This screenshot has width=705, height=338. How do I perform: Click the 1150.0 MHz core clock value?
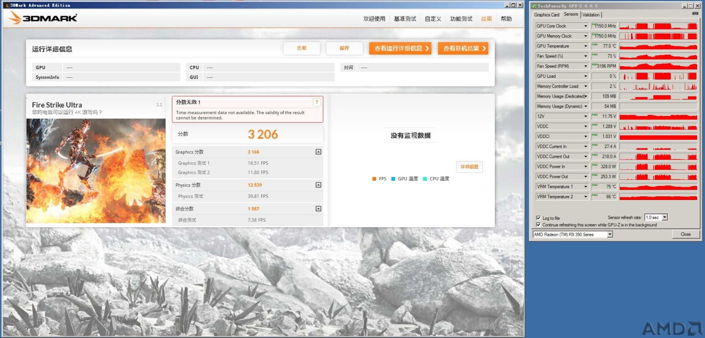(606, 26)
